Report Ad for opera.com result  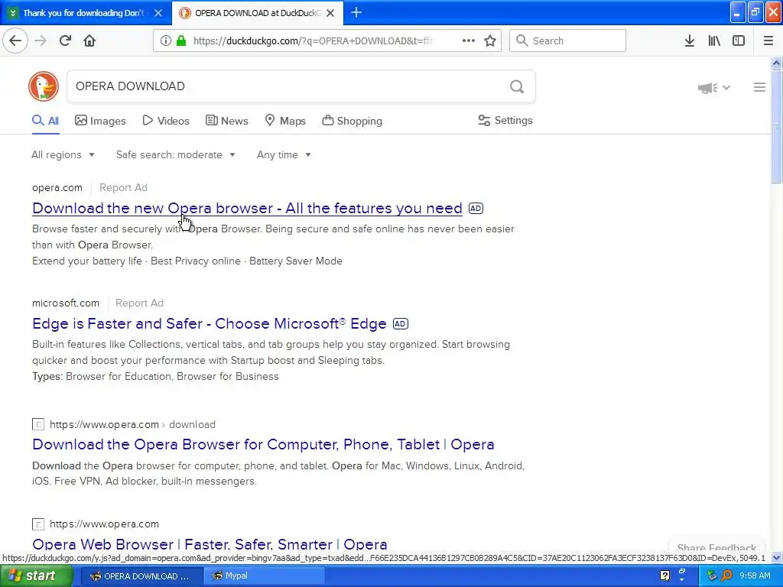pos(123,188)
